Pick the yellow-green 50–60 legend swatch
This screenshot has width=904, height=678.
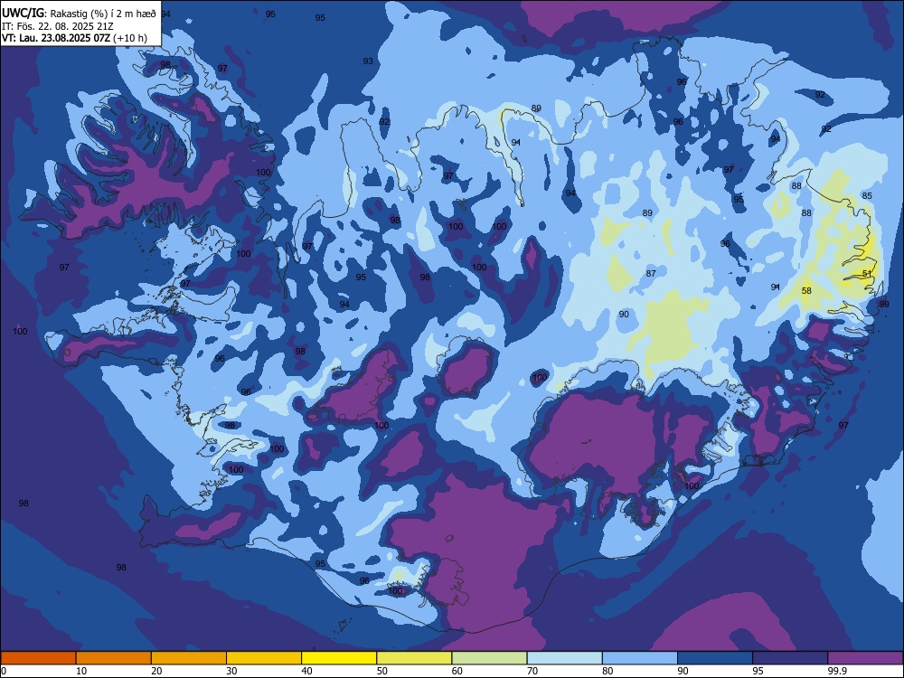(x=414, y=658)
